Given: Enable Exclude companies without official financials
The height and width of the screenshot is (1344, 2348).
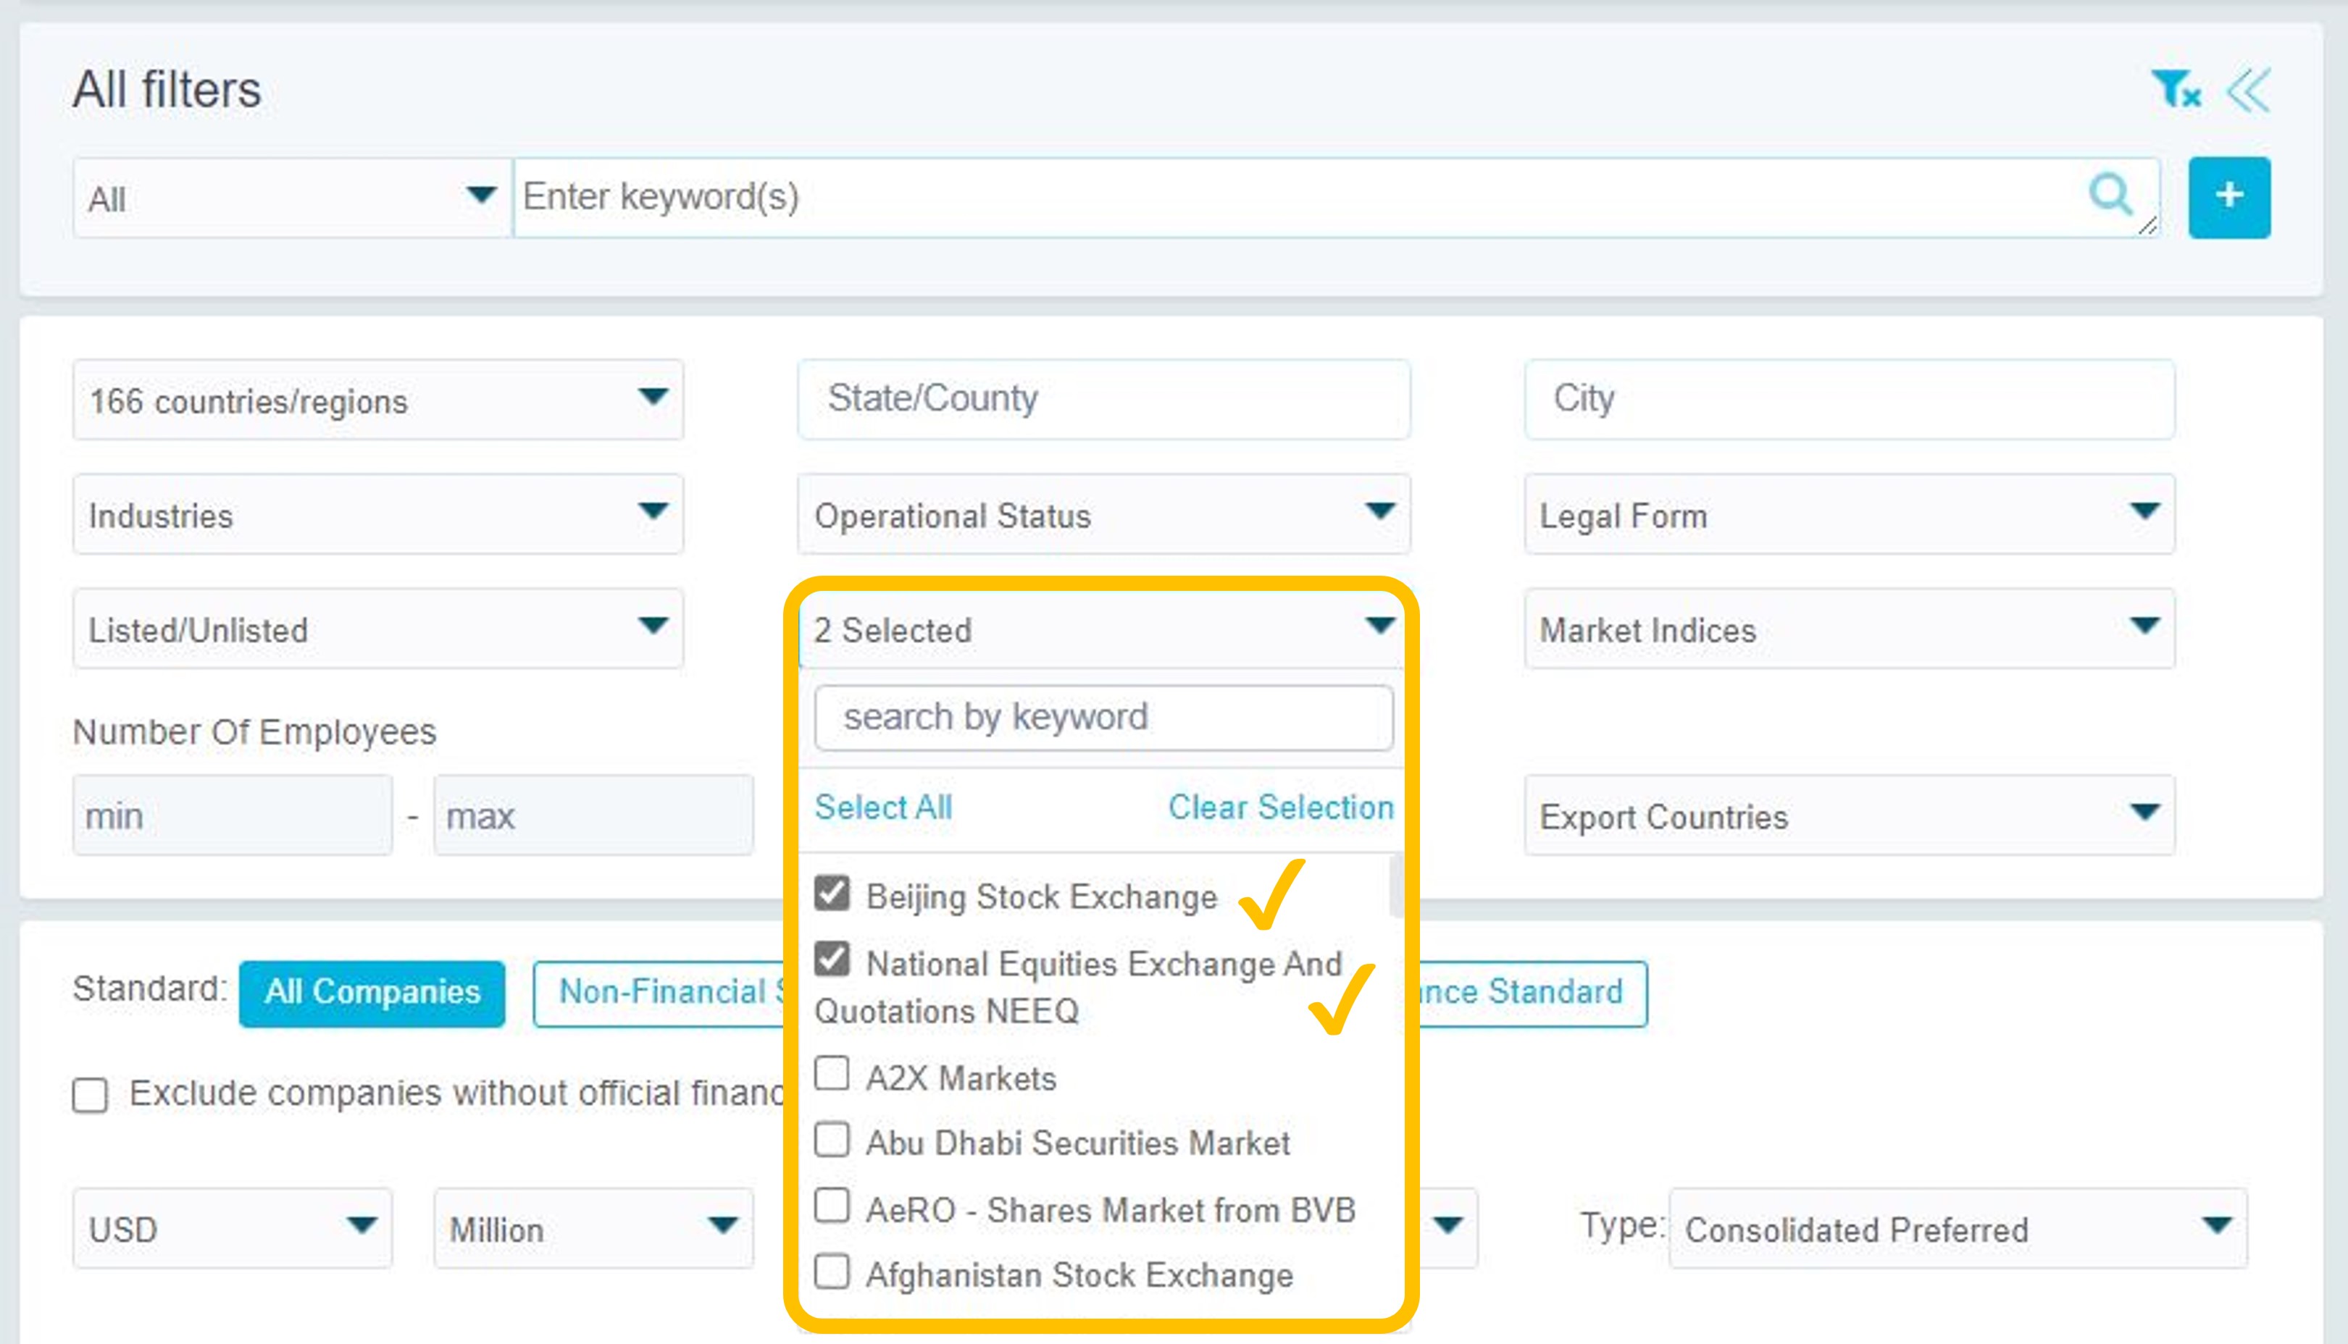Looking at the screenshot, I should (91, 1096).
